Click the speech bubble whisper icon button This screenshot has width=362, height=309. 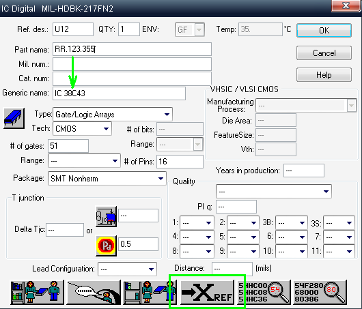click(94, 292)
